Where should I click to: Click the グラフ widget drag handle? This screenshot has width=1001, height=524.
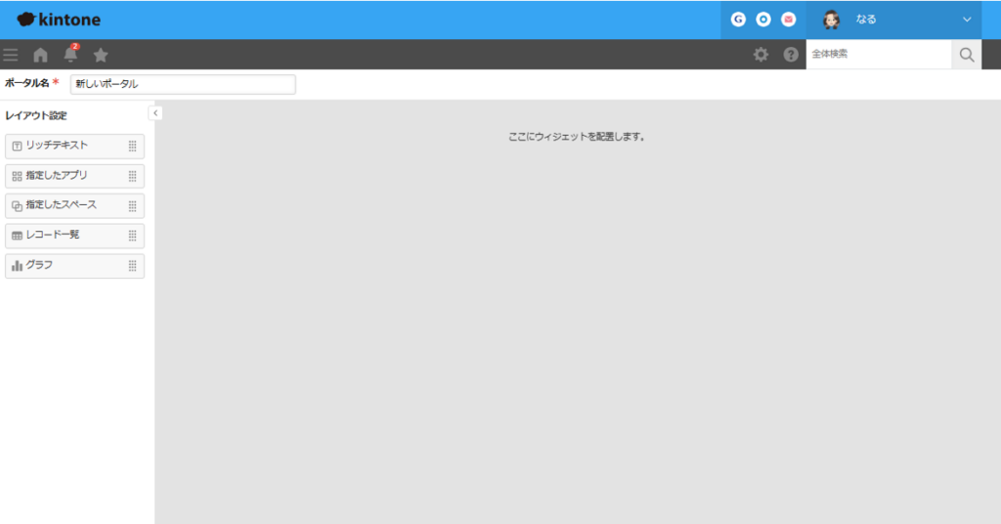pos(133,266)
